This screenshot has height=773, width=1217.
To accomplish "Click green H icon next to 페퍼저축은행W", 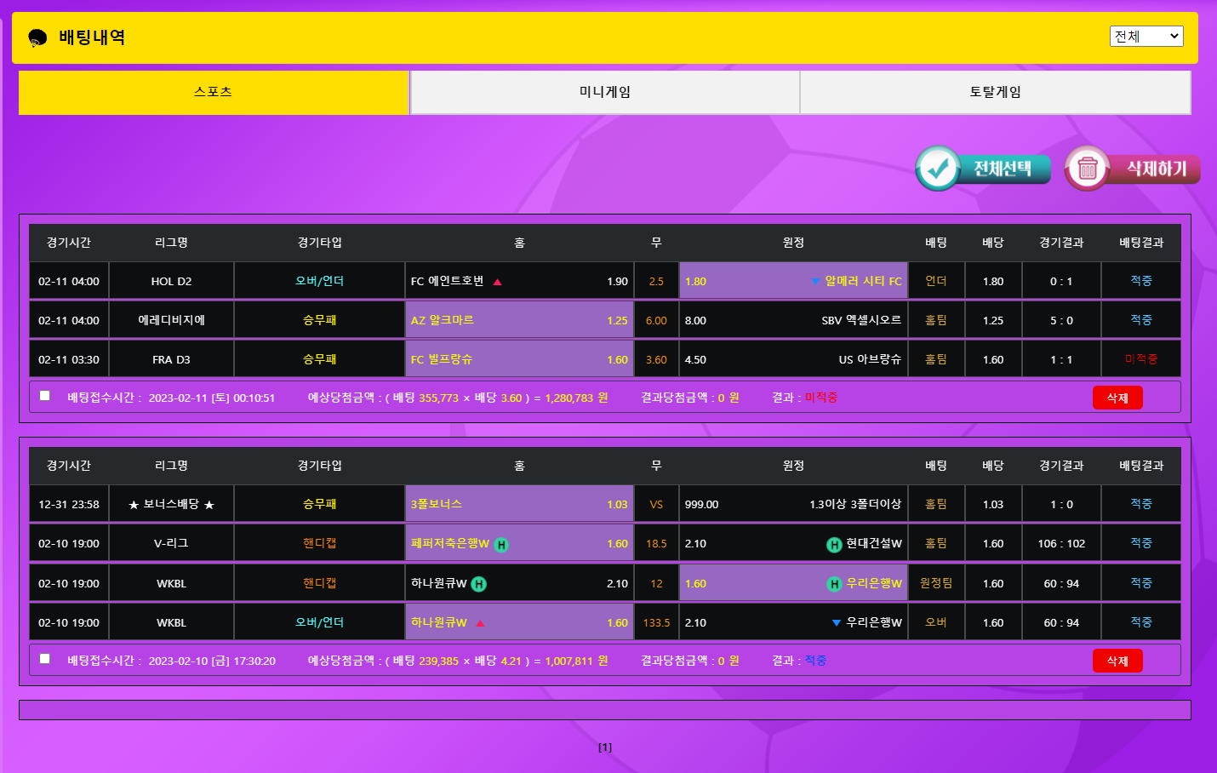I will point(501,545).
